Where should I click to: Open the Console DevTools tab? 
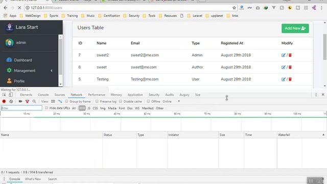(43, 95)
